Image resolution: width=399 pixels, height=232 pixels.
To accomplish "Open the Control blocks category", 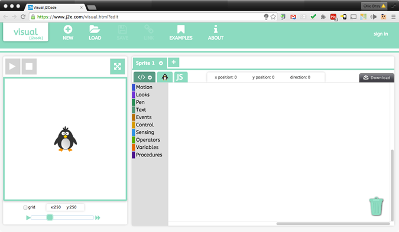I will point(145,125).
